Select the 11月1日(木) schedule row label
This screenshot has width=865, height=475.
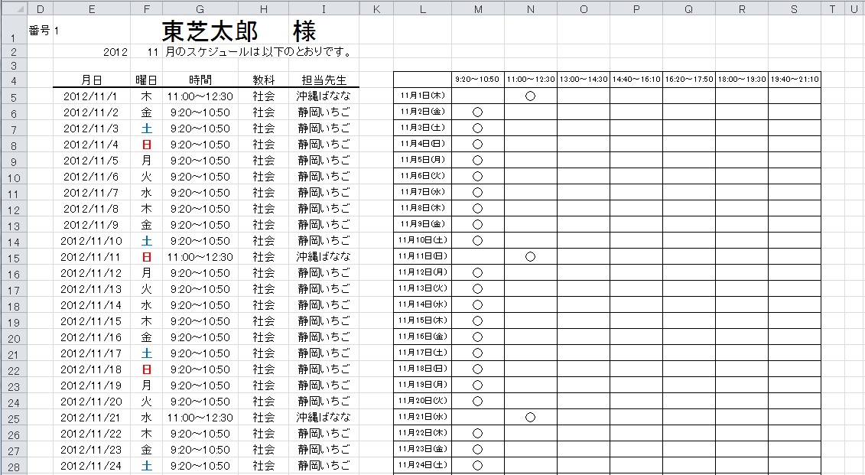[422, 96]
